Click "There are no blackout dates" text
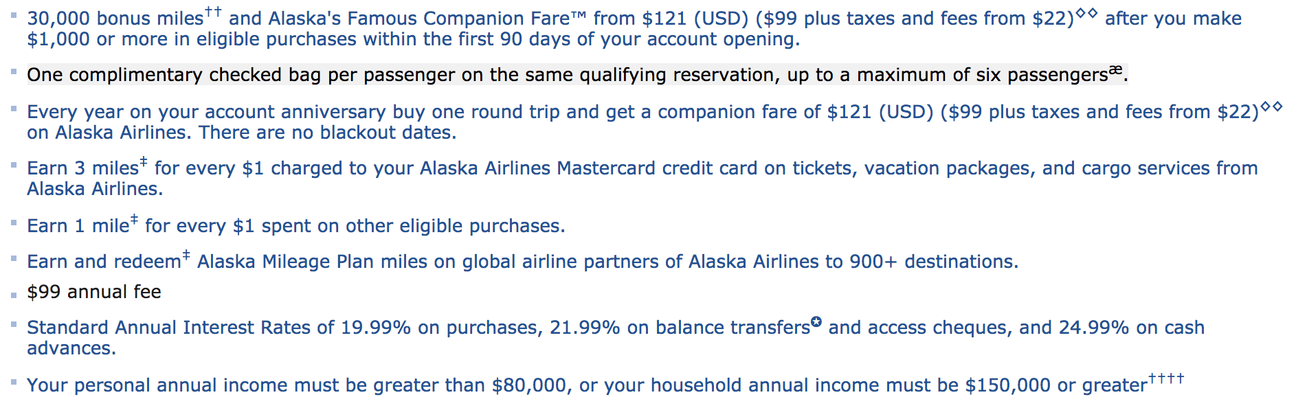The width and height of the screenshot is (1307, 408). point(328,133)
